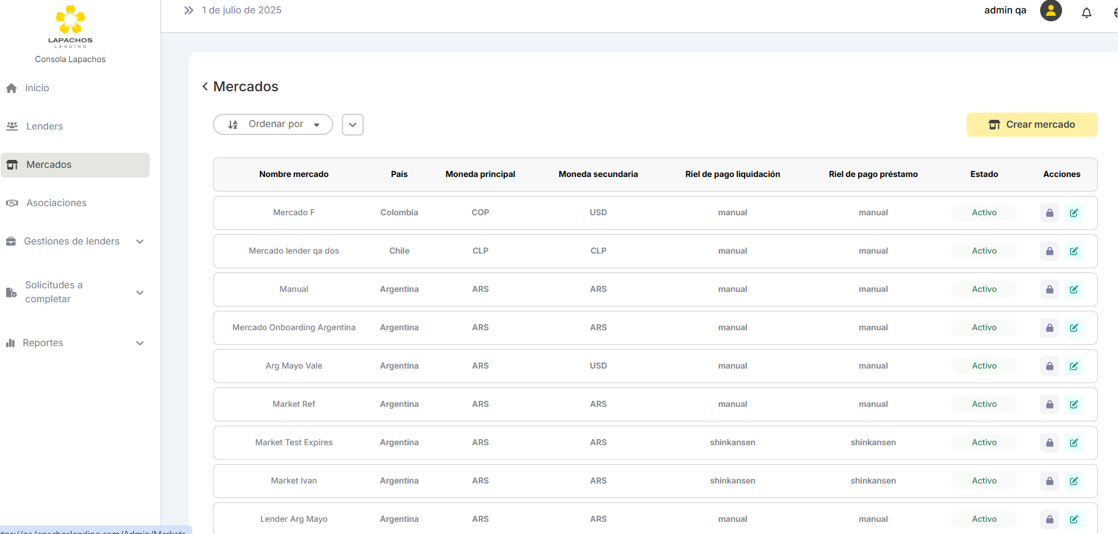The width and height of the screenshot is (1118, 534).
Task: Click the chevron box beside Ordenar por
Action: pyautogui.click(x=353, y=125)
